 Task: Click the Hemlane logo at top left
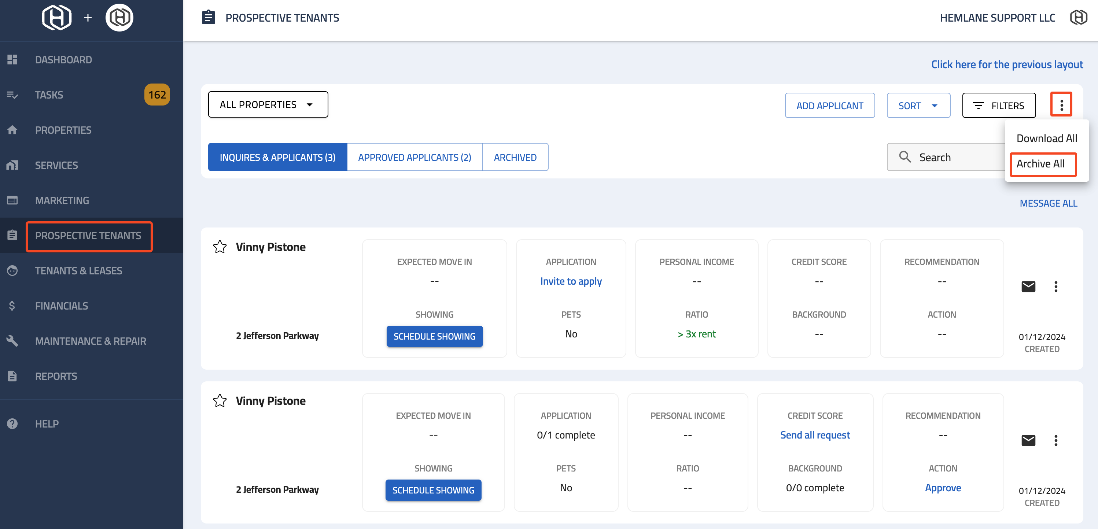pyautogui.click(x=57, y=18)
